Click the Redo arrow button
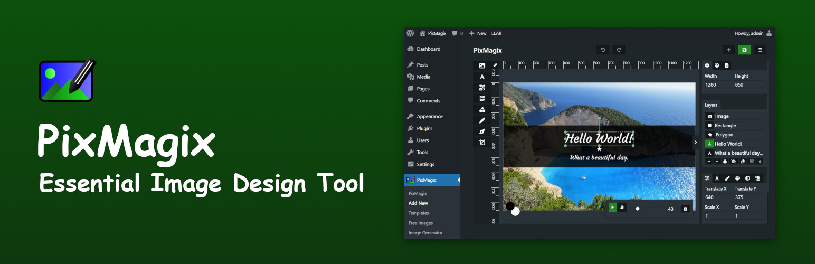The image size is (815, 264). pyautogui.click(x=619, y=50)
